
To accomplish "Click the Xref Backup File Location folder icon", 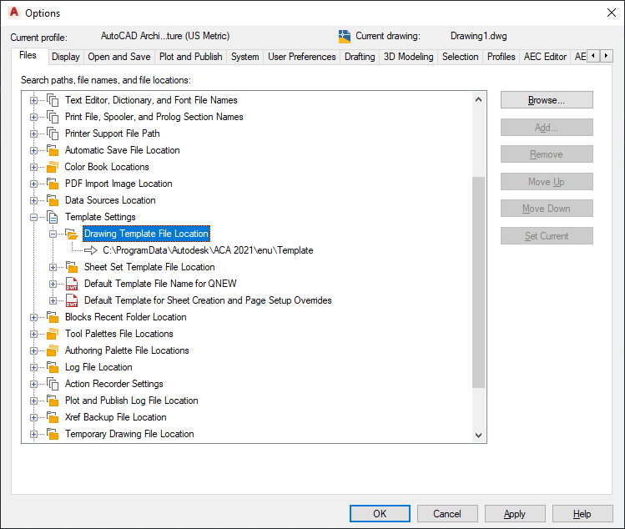I will [53, 417].
